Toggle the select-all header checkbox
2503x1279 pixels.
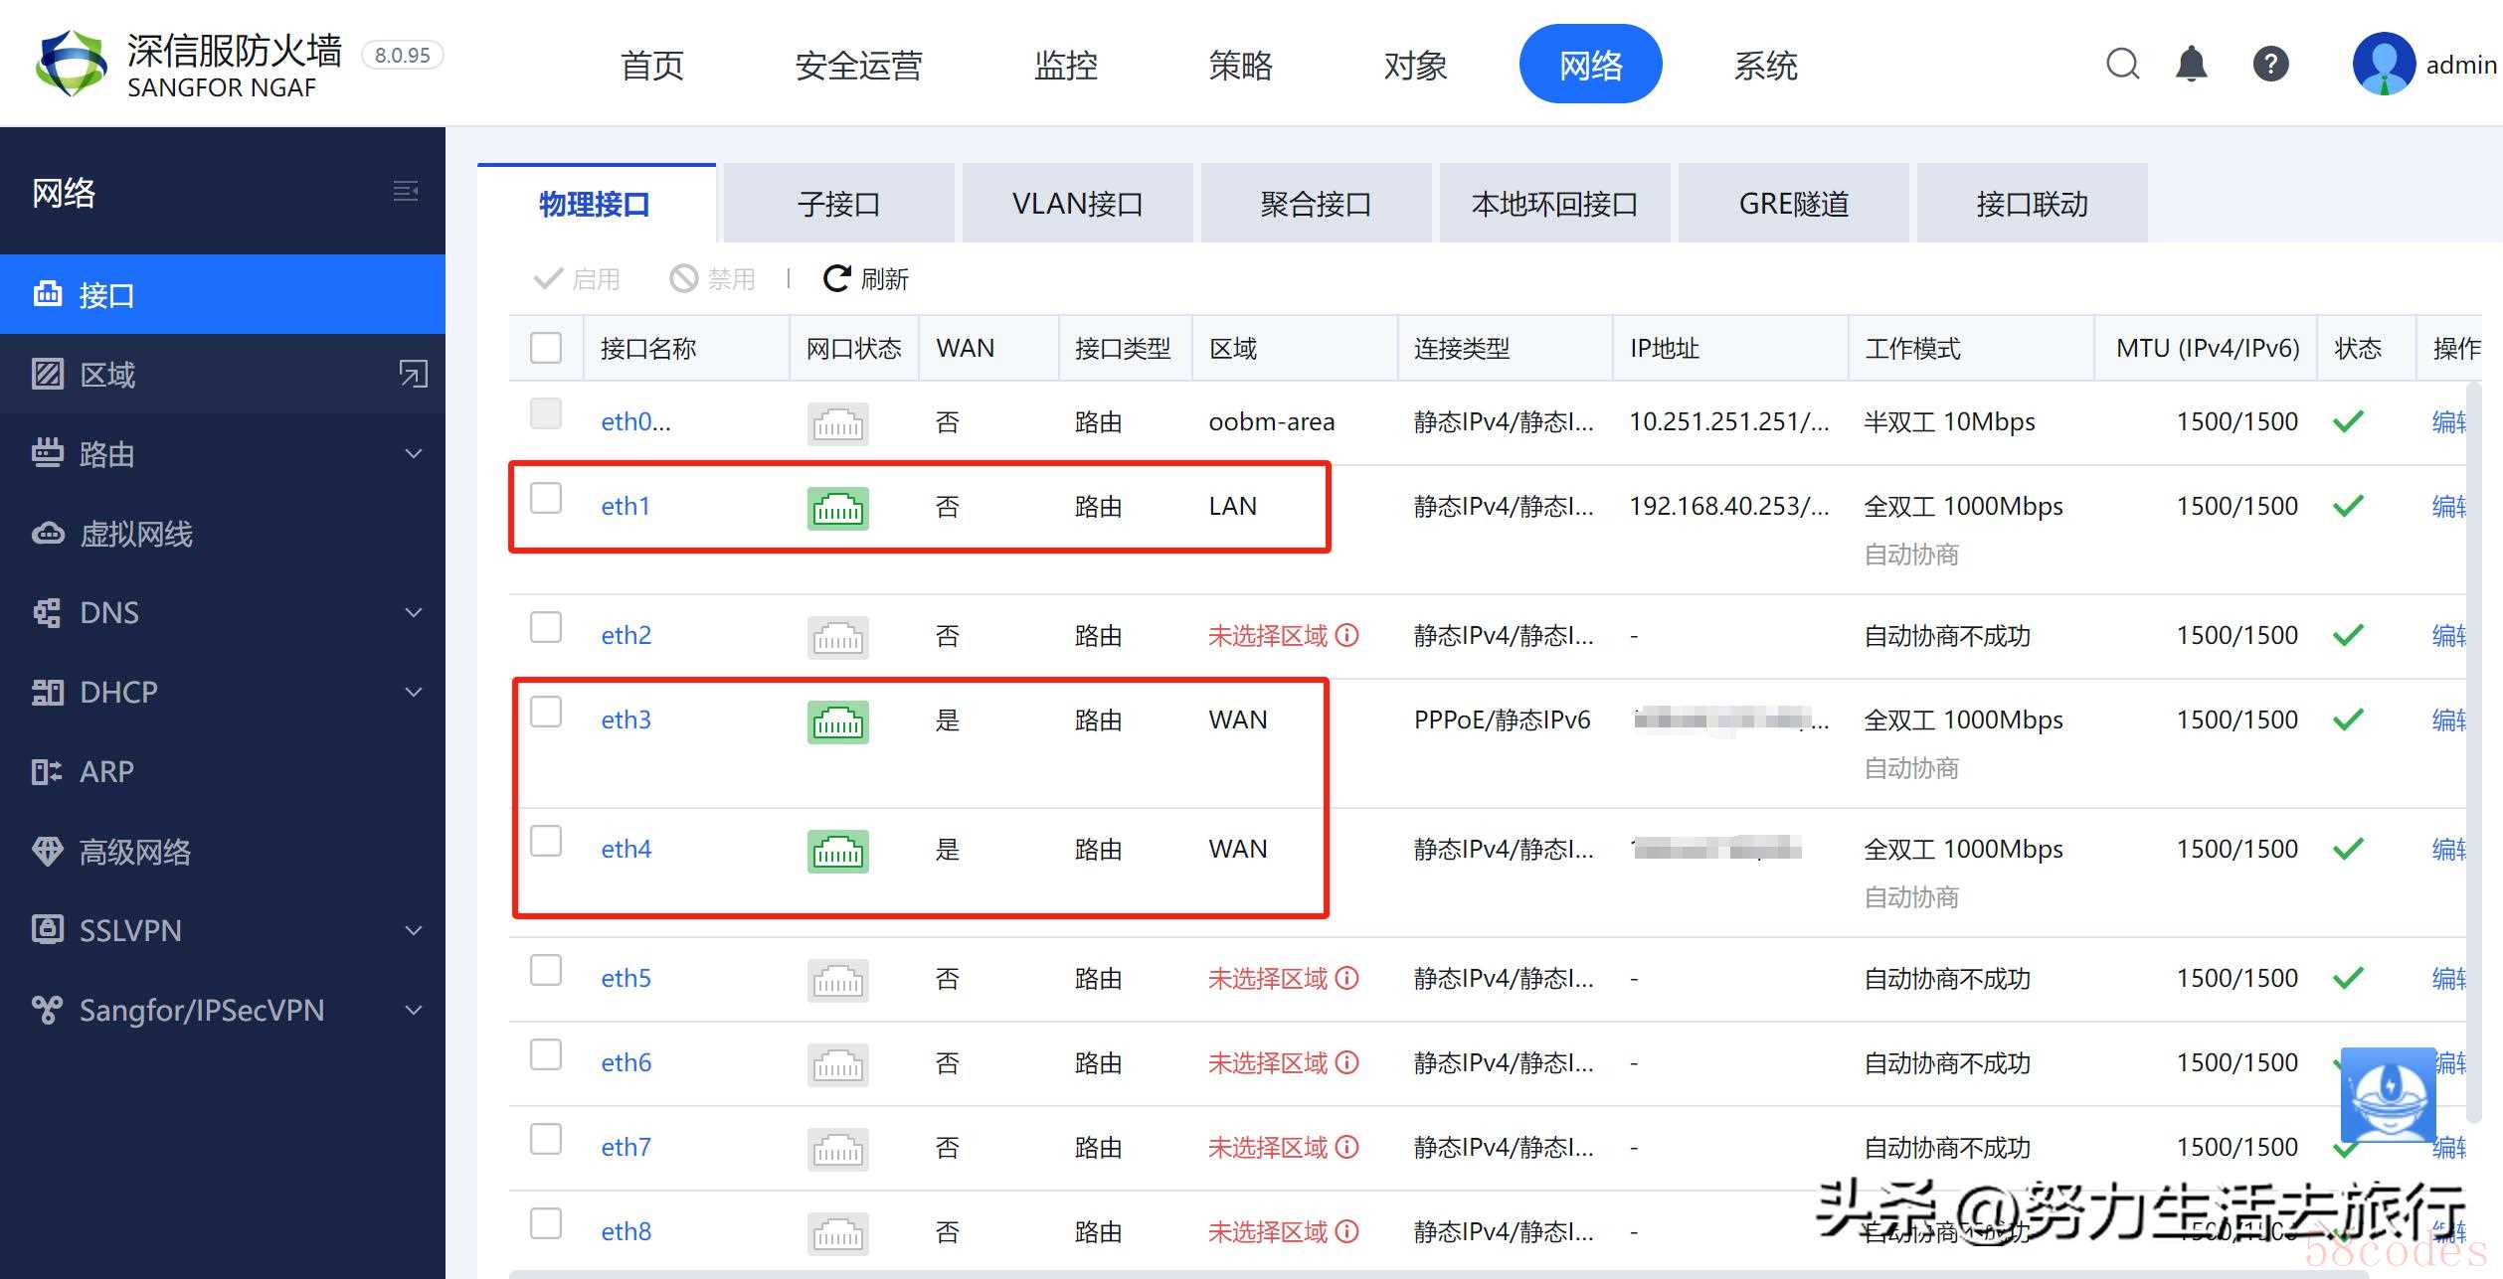tap(546, 348)
